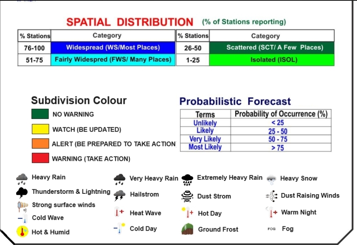Click the Fog icon

271,229
